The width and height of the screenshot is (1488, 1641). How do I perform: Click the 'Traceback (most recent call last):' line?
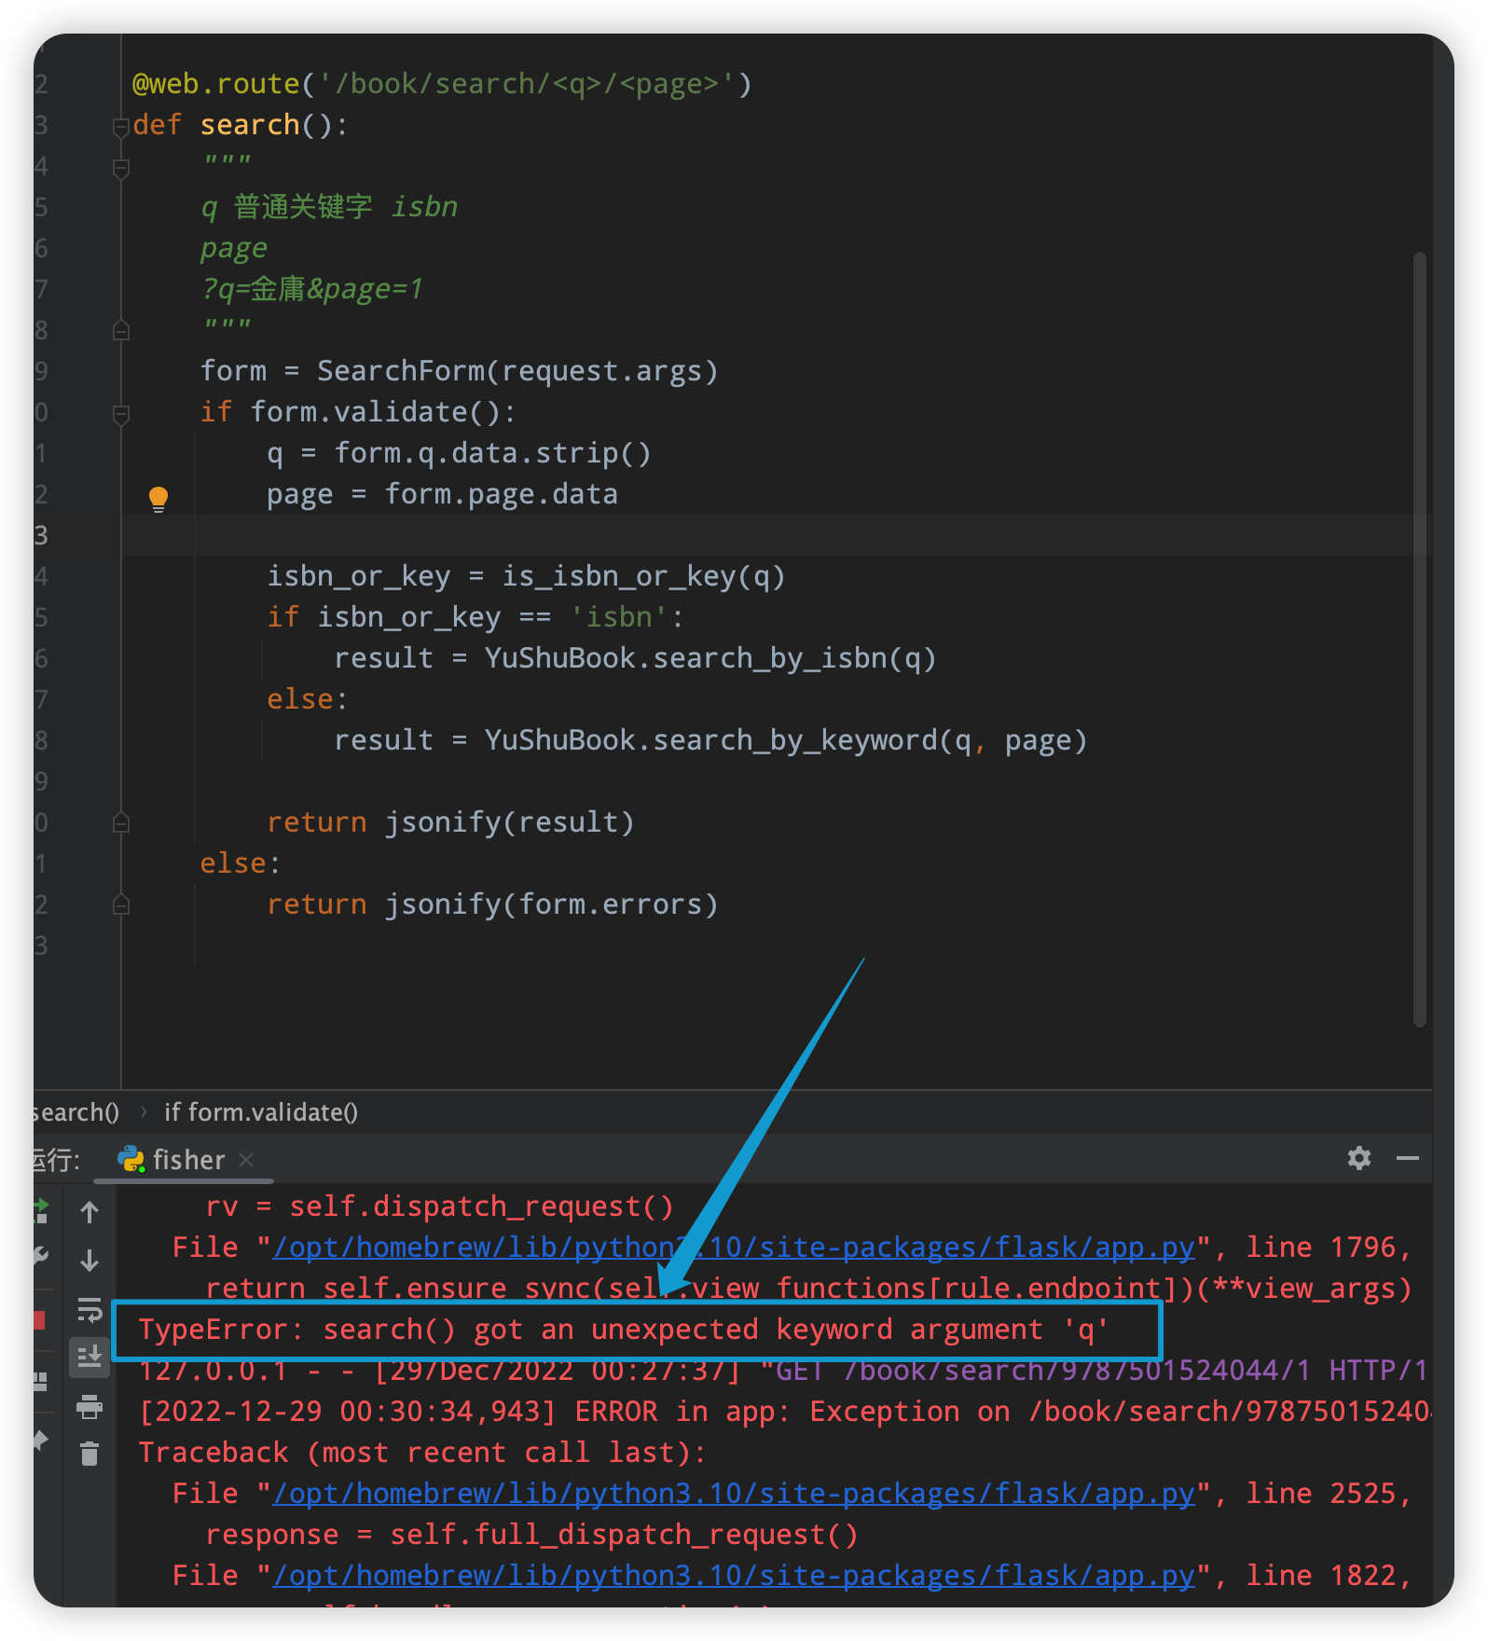click(422, 1453)
